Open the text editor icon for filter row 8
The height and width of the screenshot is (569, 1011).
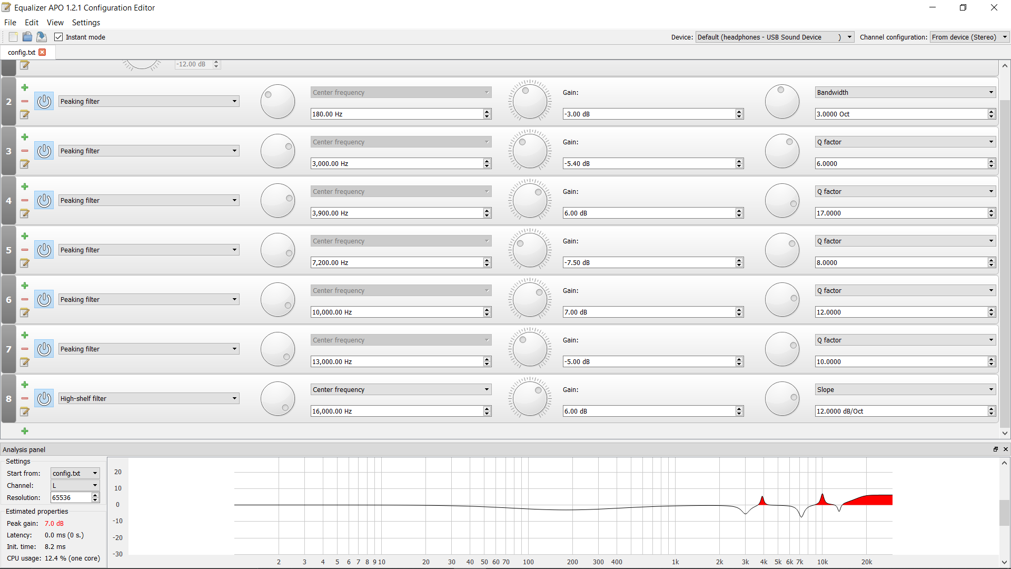point(25,411)
